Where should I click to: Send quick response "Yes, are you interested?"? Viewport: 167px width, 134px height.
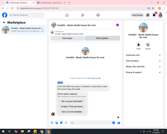(x=72, y=101)
